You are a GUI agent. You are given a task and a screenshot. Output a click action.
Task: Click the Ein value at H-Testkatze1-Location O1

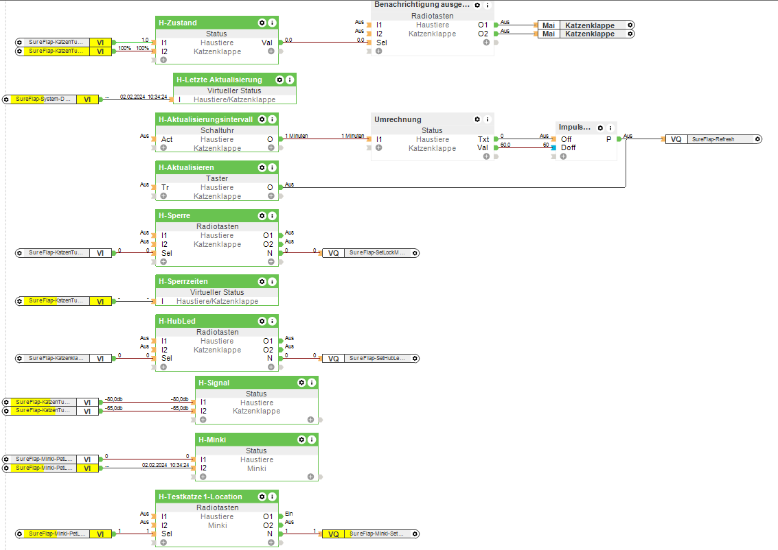click(x=289, y=514)
